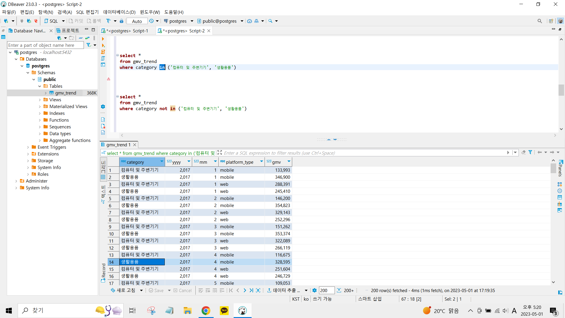Toggle the transaction lock icon in toolbar
The width and height of the screenshot is (565, 318).
pyautogui.click(x=121, y=21)
